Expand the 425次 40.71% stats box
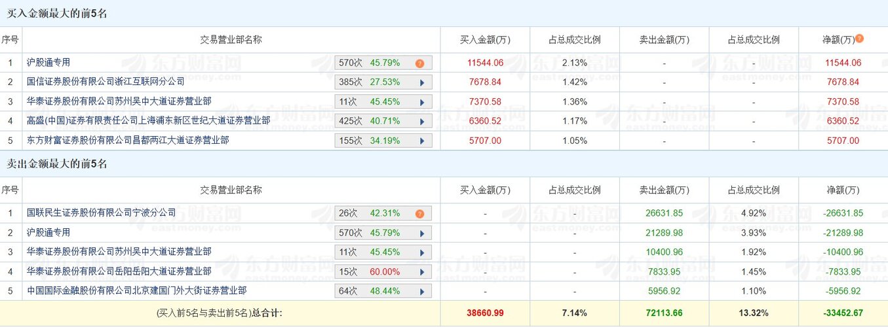Image resolution: width=888 pixels, height=327 pixels. pyautogui.click(x=383, y=121)
